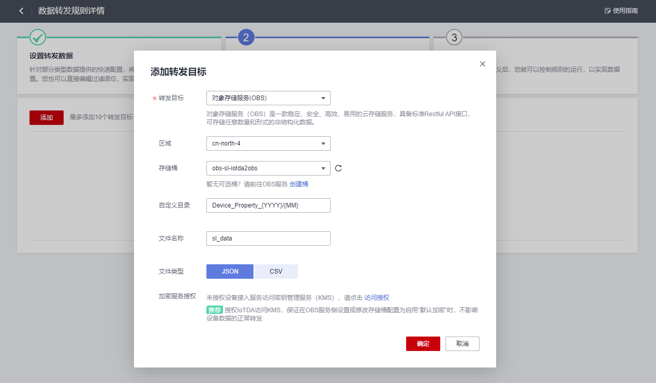Viewport: 656px width, 383px height.
Task: Click the red 添加 add button
Action: (46, 117)
